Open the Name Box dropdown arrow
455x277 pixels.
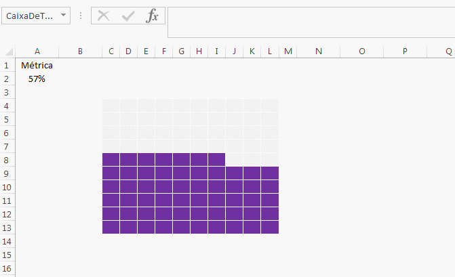pyautogui.click(x=64, y=16)
